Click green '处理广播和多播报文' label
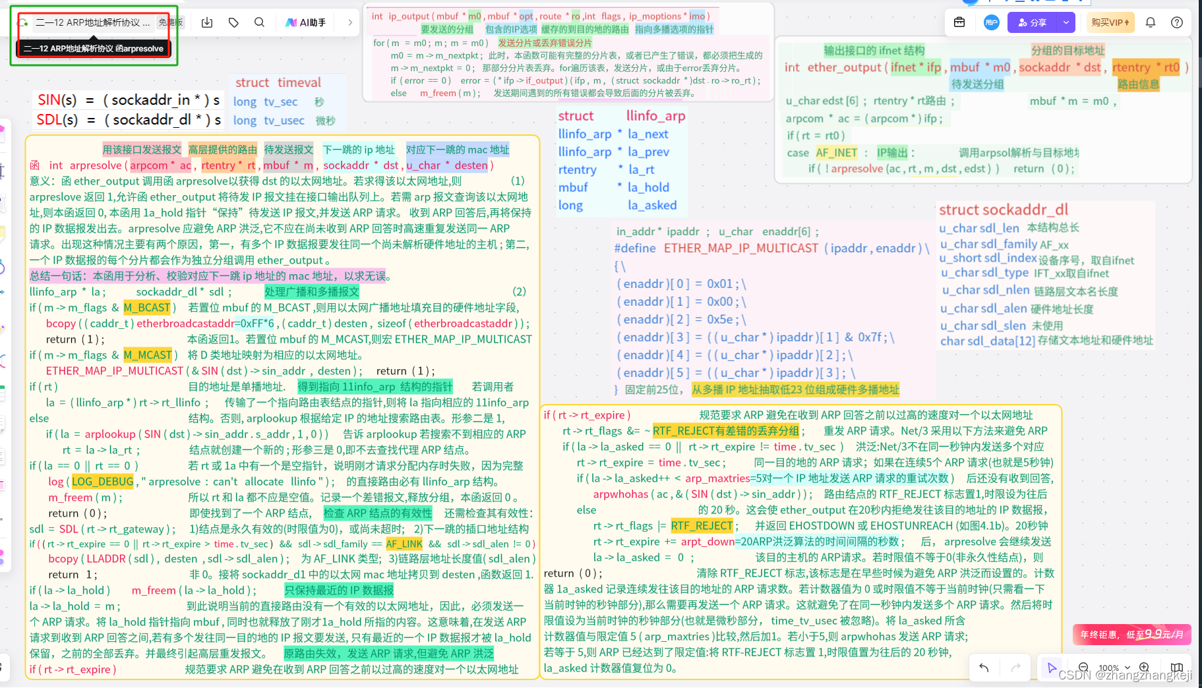 pos(312,292)
